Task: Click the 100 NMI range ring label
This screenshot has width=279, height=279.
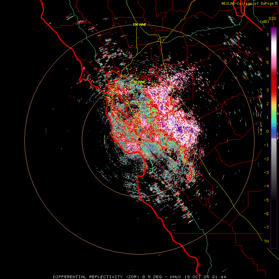Action: click(139, 24)
